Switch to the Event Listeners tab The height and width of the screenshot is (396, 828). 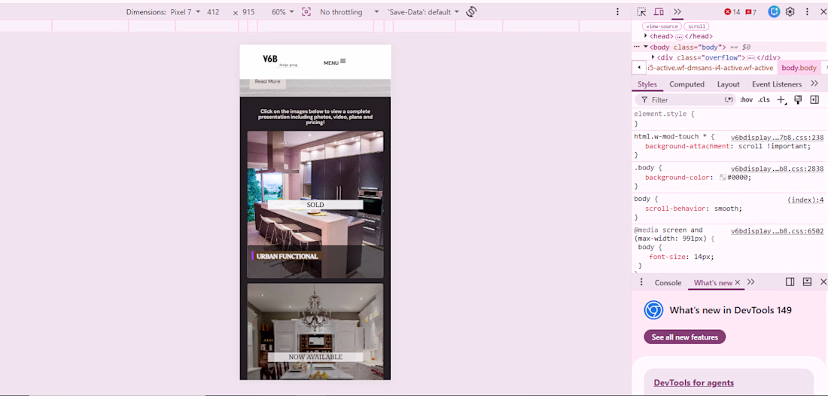tap(777, 84)
